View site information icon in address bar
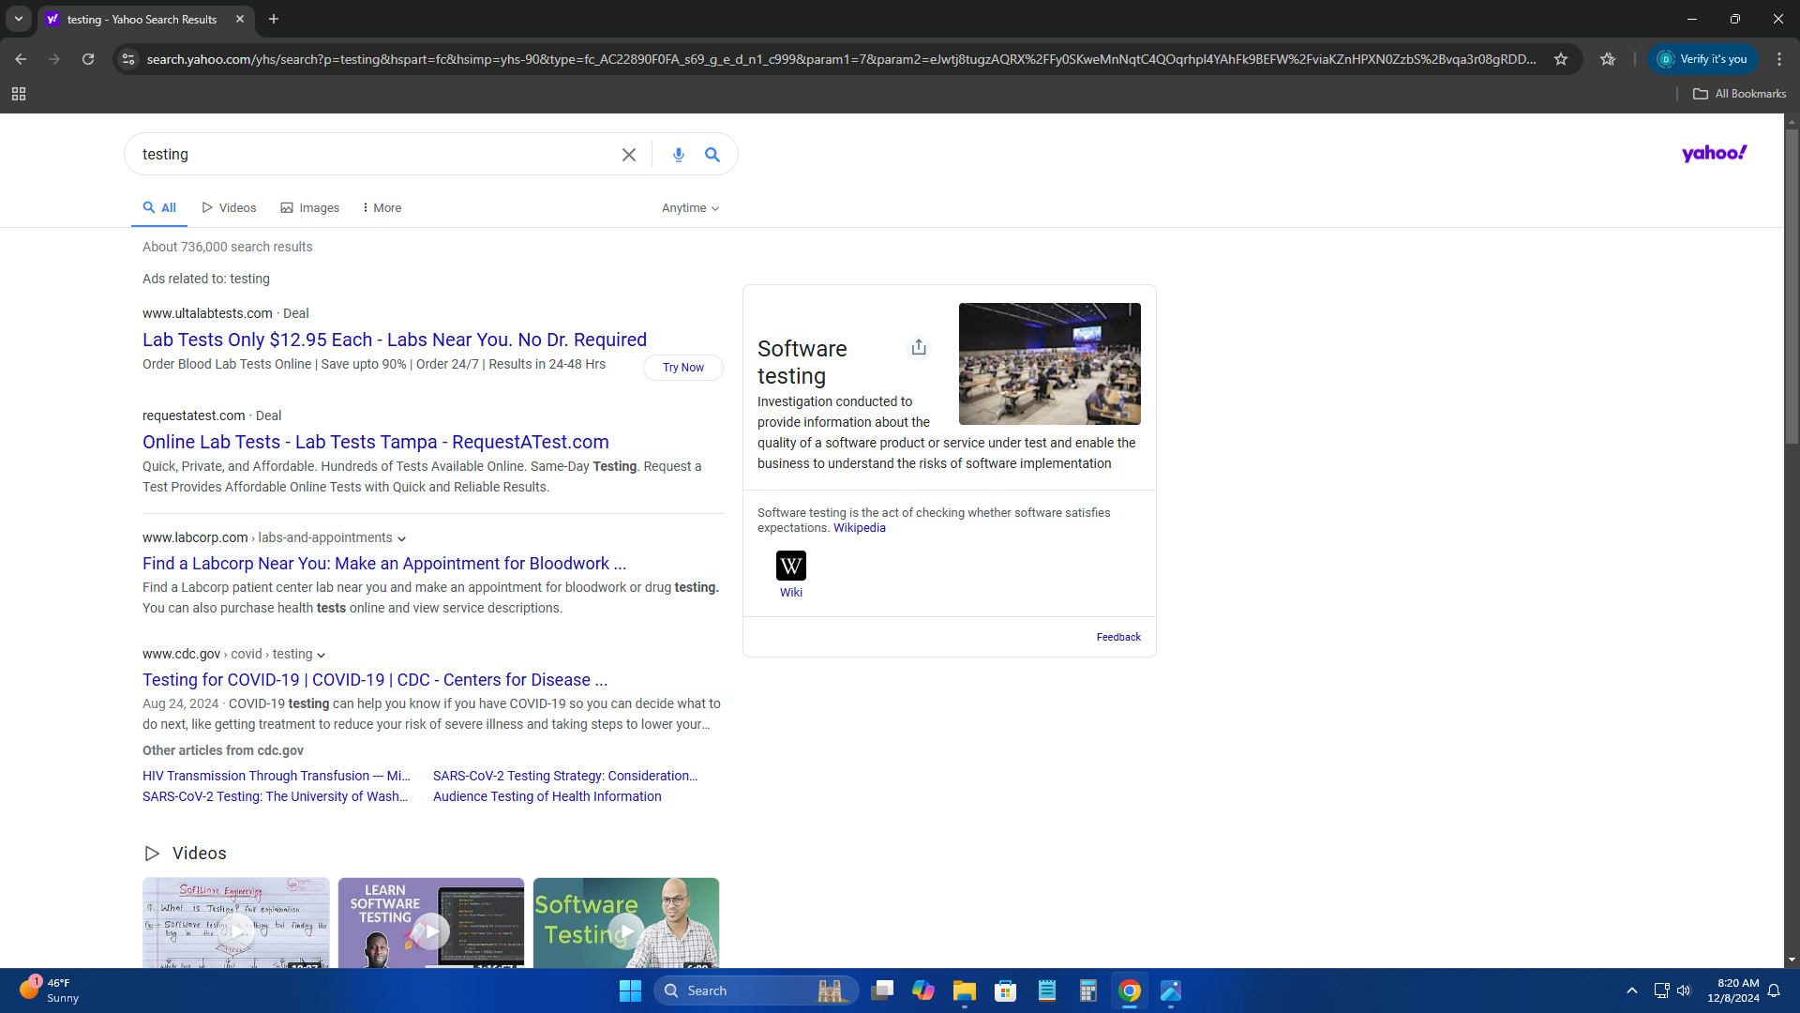 [x=128, y=59]
